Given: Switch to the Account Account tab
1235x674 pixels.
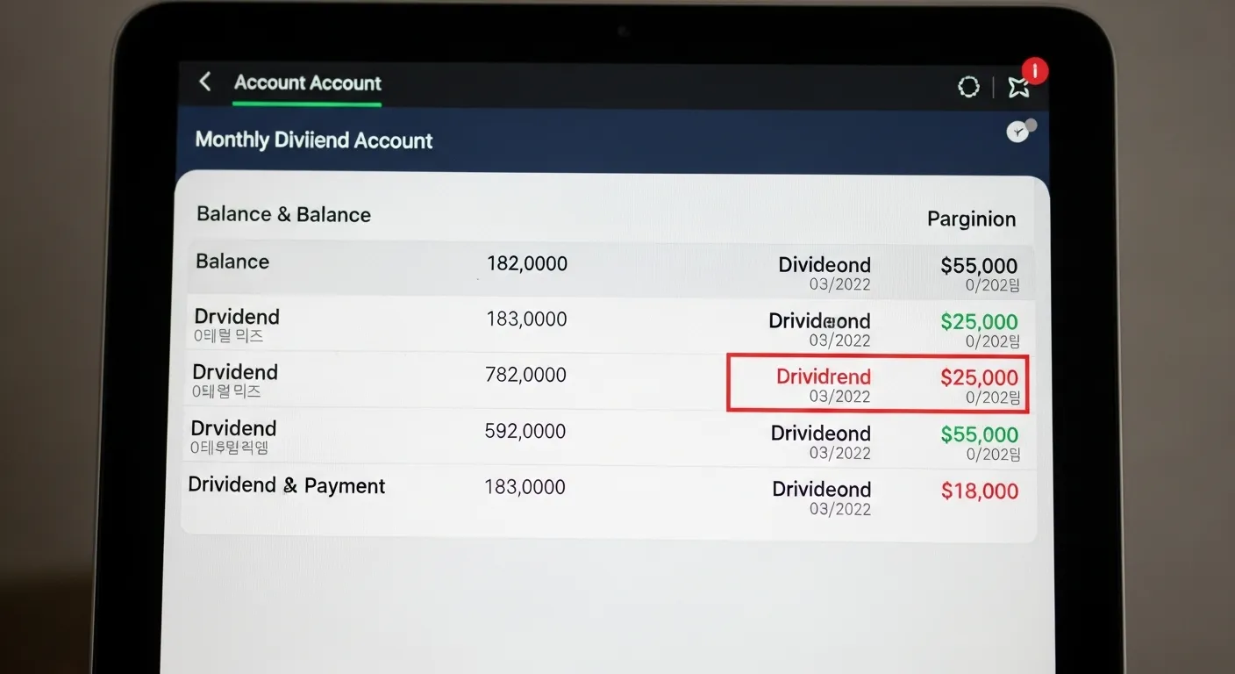Looking at the screenshot, I should (307, 83).
